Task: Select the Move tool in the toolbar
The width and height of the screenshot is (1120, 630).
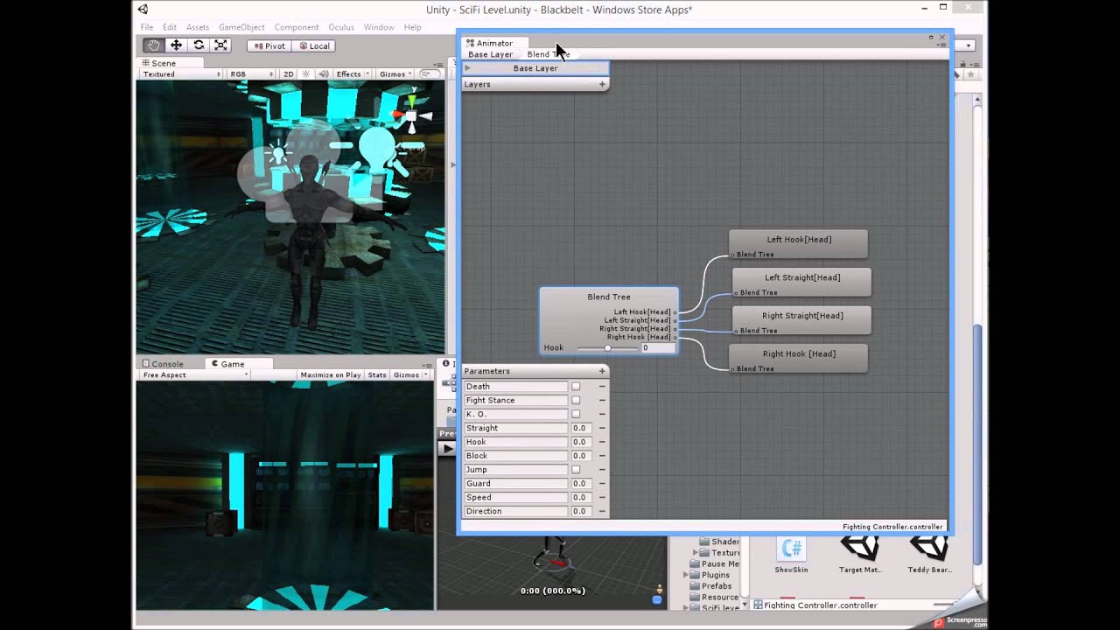Action: point(176,45)
